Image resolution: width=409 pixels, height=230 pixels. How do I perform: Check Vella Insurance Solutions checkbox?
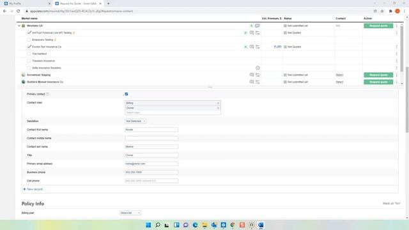click(x=29, y=68)
